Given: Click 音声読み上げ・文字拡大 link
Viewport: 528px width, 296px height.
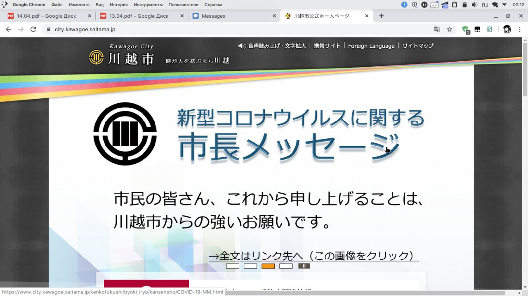Looking at the screenshot, I should click(277, 46).
